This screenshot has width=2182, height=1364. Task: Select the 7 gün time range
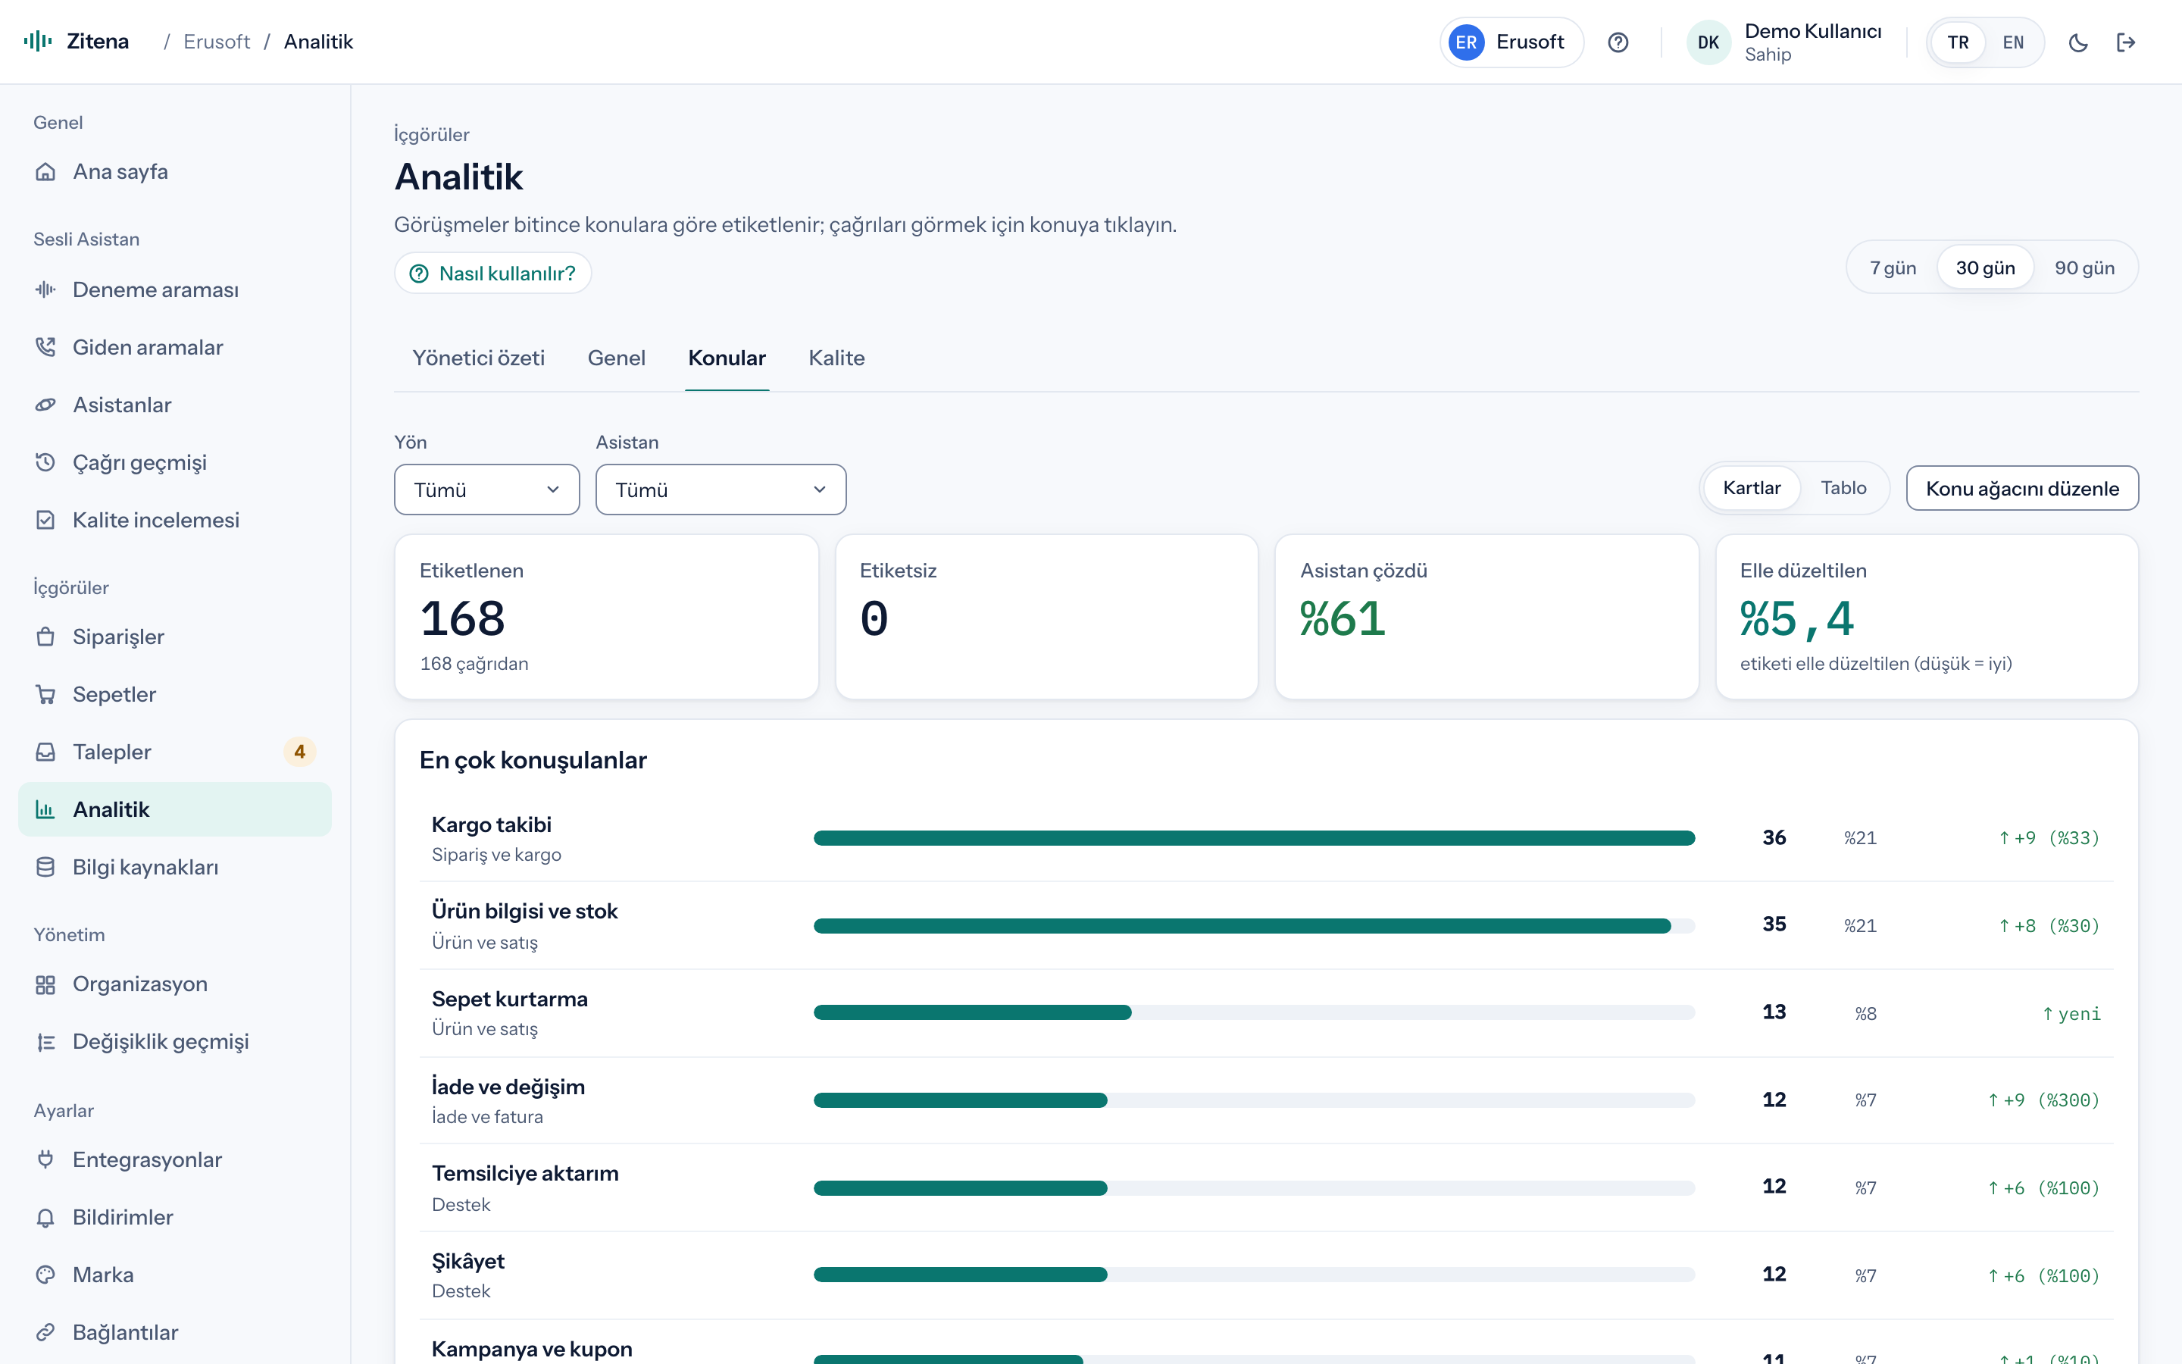[x=1893, y=268]
